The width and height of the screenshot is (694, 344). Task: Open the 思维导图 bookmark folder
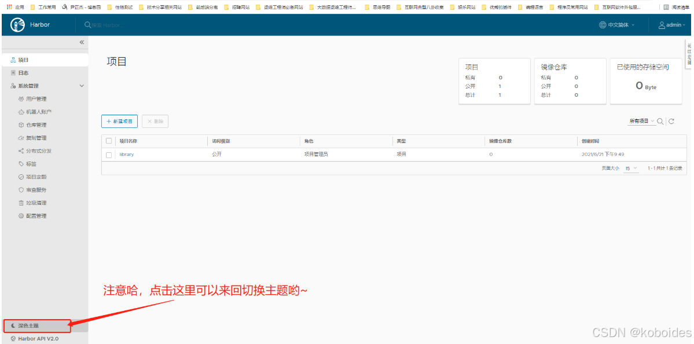(x=377, y=7)
